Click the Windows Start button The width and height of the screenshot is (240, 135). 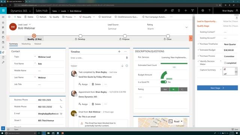click(2, 133)
